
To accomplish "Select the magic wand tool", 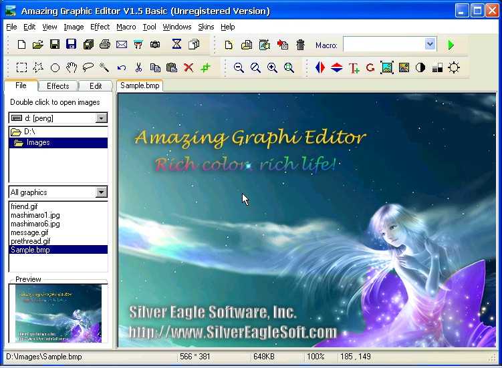I will coord(104,67).
